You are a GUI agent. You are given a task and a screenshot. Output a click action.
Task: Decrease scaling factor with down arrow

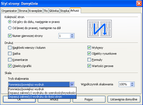click(x=132, y=85)
